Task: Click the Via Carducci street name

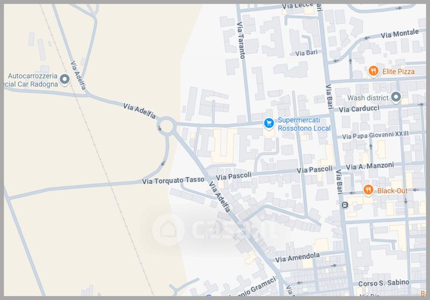Action: pyautogui.click(x=359, y=109)
